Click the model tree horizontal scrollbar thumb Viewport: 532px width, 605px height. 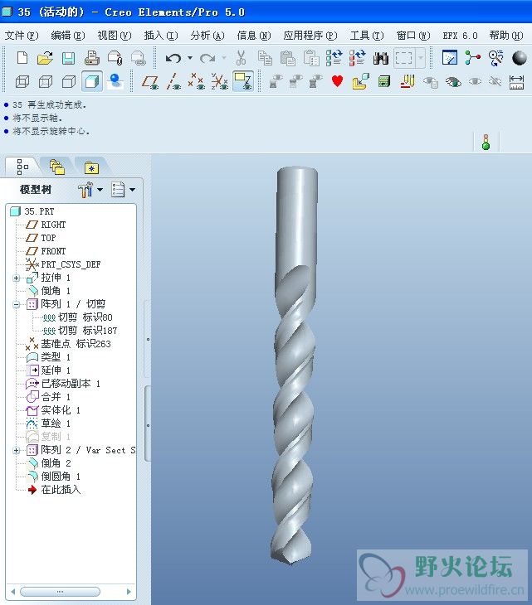(60, 592)
